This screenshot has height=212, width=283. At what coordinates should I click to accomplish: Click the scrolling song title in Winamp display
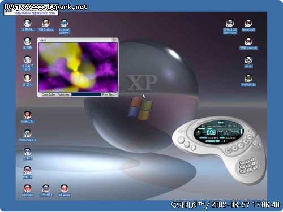219,126
